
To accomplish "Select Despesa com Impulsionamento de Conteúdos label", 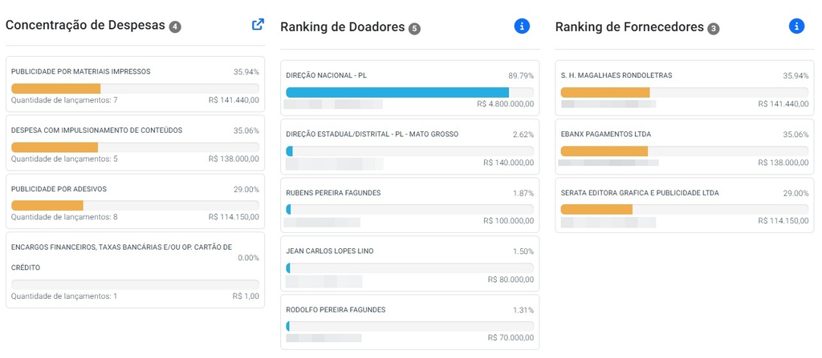I will [x=97, y=131].
